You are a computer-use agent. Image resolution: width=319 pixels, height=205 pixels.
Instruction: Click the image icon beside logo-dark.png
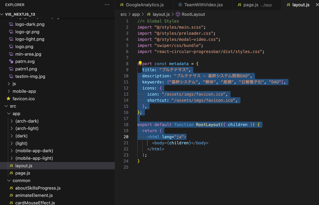click(11, 24)
